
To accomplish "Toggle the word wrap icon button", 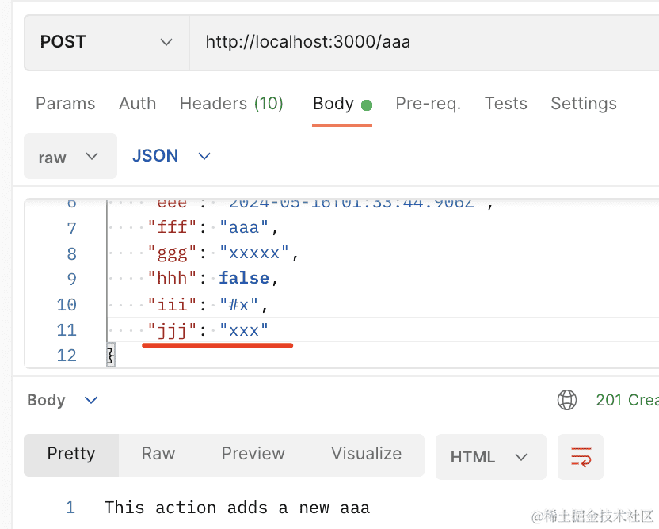I will click(x=580, y=457).
